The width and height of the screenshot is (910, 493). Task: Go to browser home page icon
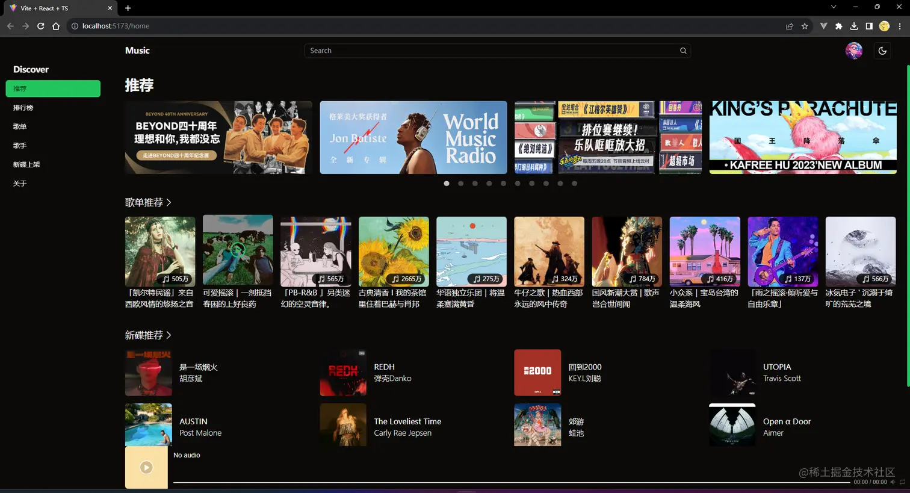(56, 26)
